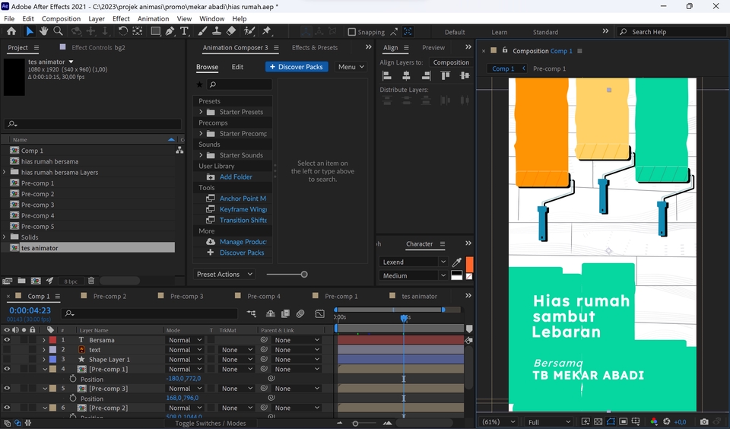Click align right edges icon
Screen dimensions: 730x429
click(426, 75)
